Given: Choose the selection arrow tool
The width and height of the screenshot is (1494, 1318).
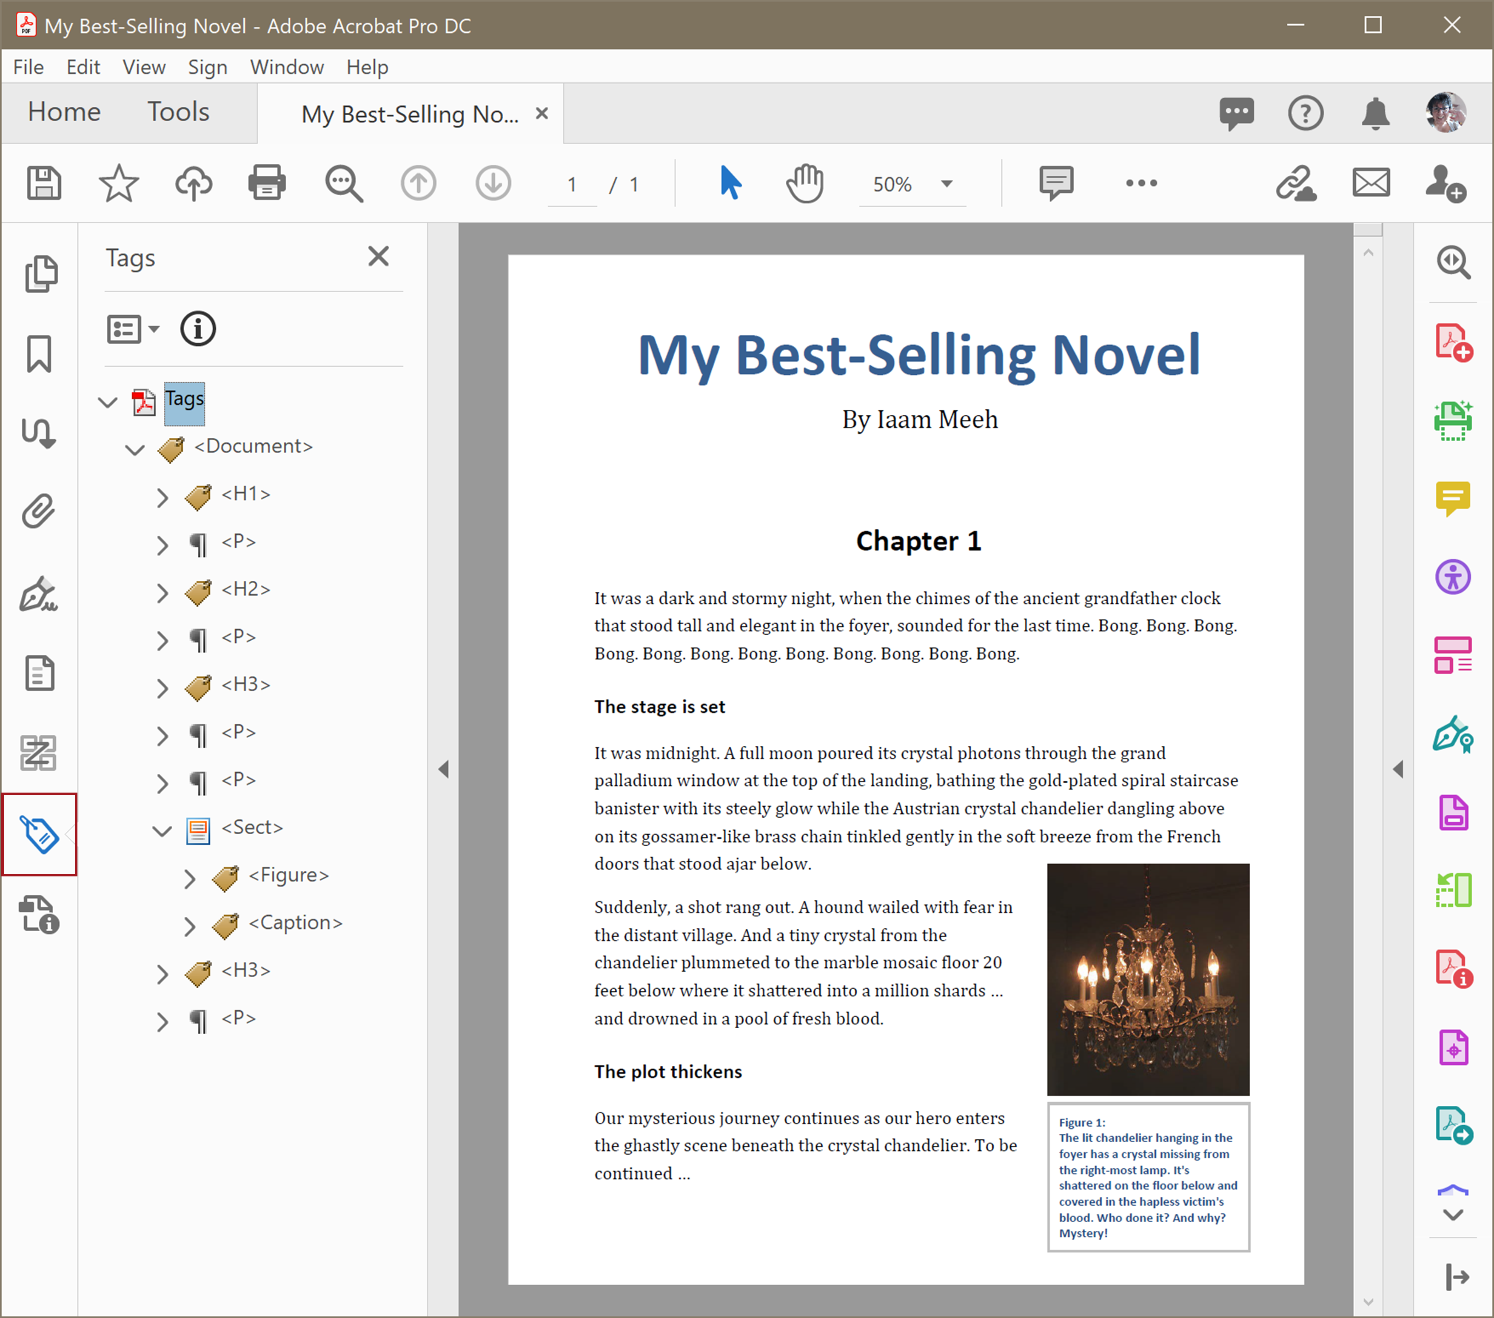Looking at the screenshot, I should point(730,183).
